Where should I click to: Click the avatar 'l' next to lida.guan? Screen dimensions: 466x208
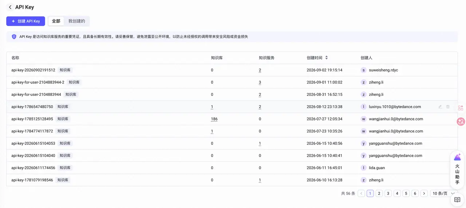363,168
